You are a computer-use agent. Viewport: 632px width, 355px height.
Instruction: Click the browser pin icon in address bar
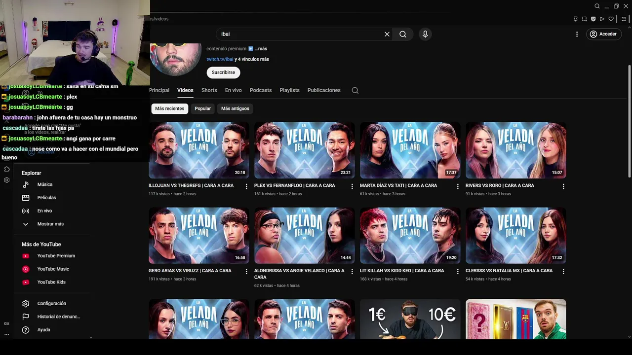click(575, 19)
